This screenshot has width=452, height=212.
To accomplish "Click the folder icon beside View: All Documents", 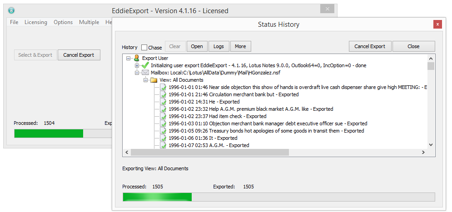I will 154,80.
